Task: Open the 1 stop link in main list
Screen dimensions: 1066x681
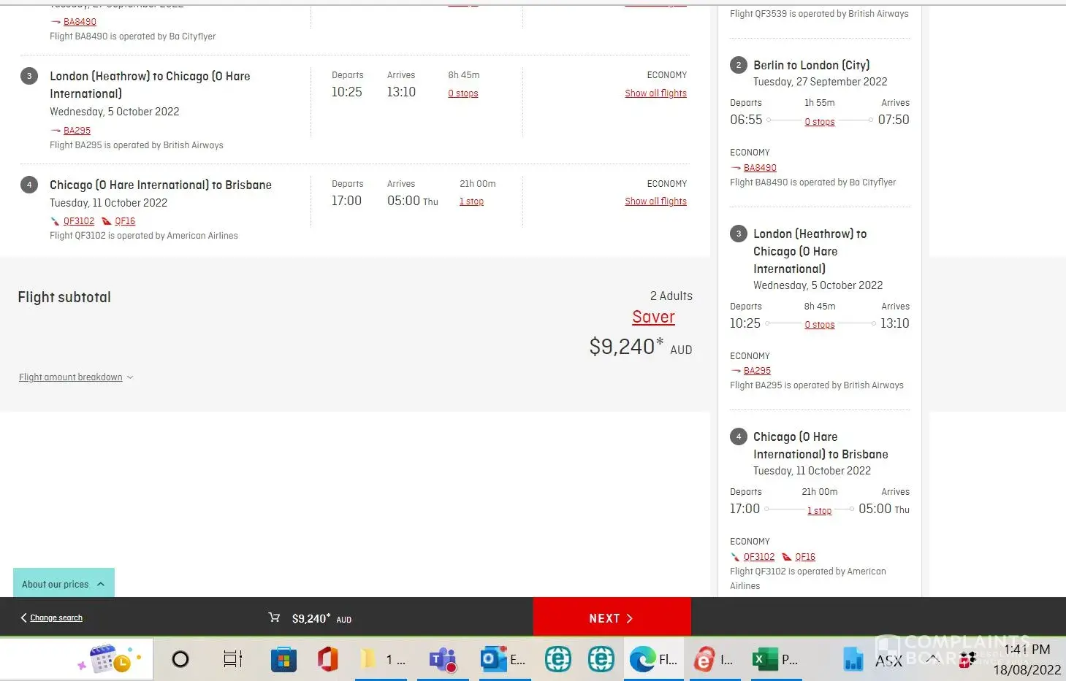Action: (471, 201)
